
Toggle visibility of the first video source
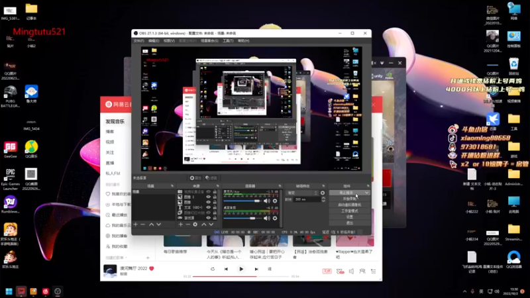coord(209,192)
